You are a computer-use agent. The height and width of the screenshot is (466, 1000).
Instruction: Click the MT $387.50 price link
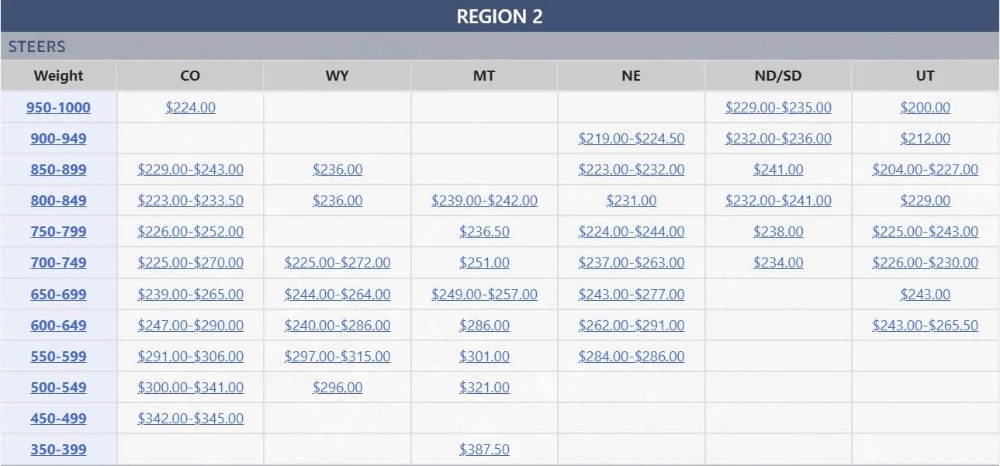click(484, 450)
